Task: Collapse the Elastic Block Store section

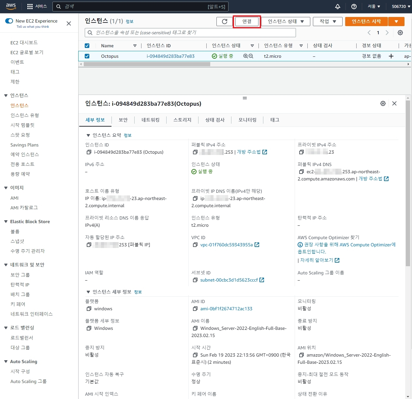Action: (6, 222)
